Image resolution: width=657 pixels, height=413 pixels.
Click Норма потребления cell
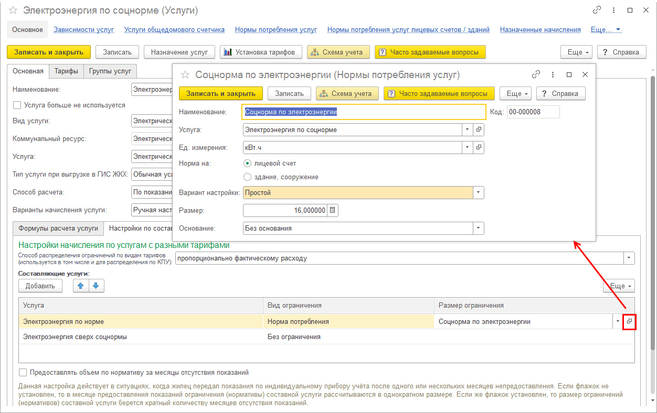click(x=348, y=321)
